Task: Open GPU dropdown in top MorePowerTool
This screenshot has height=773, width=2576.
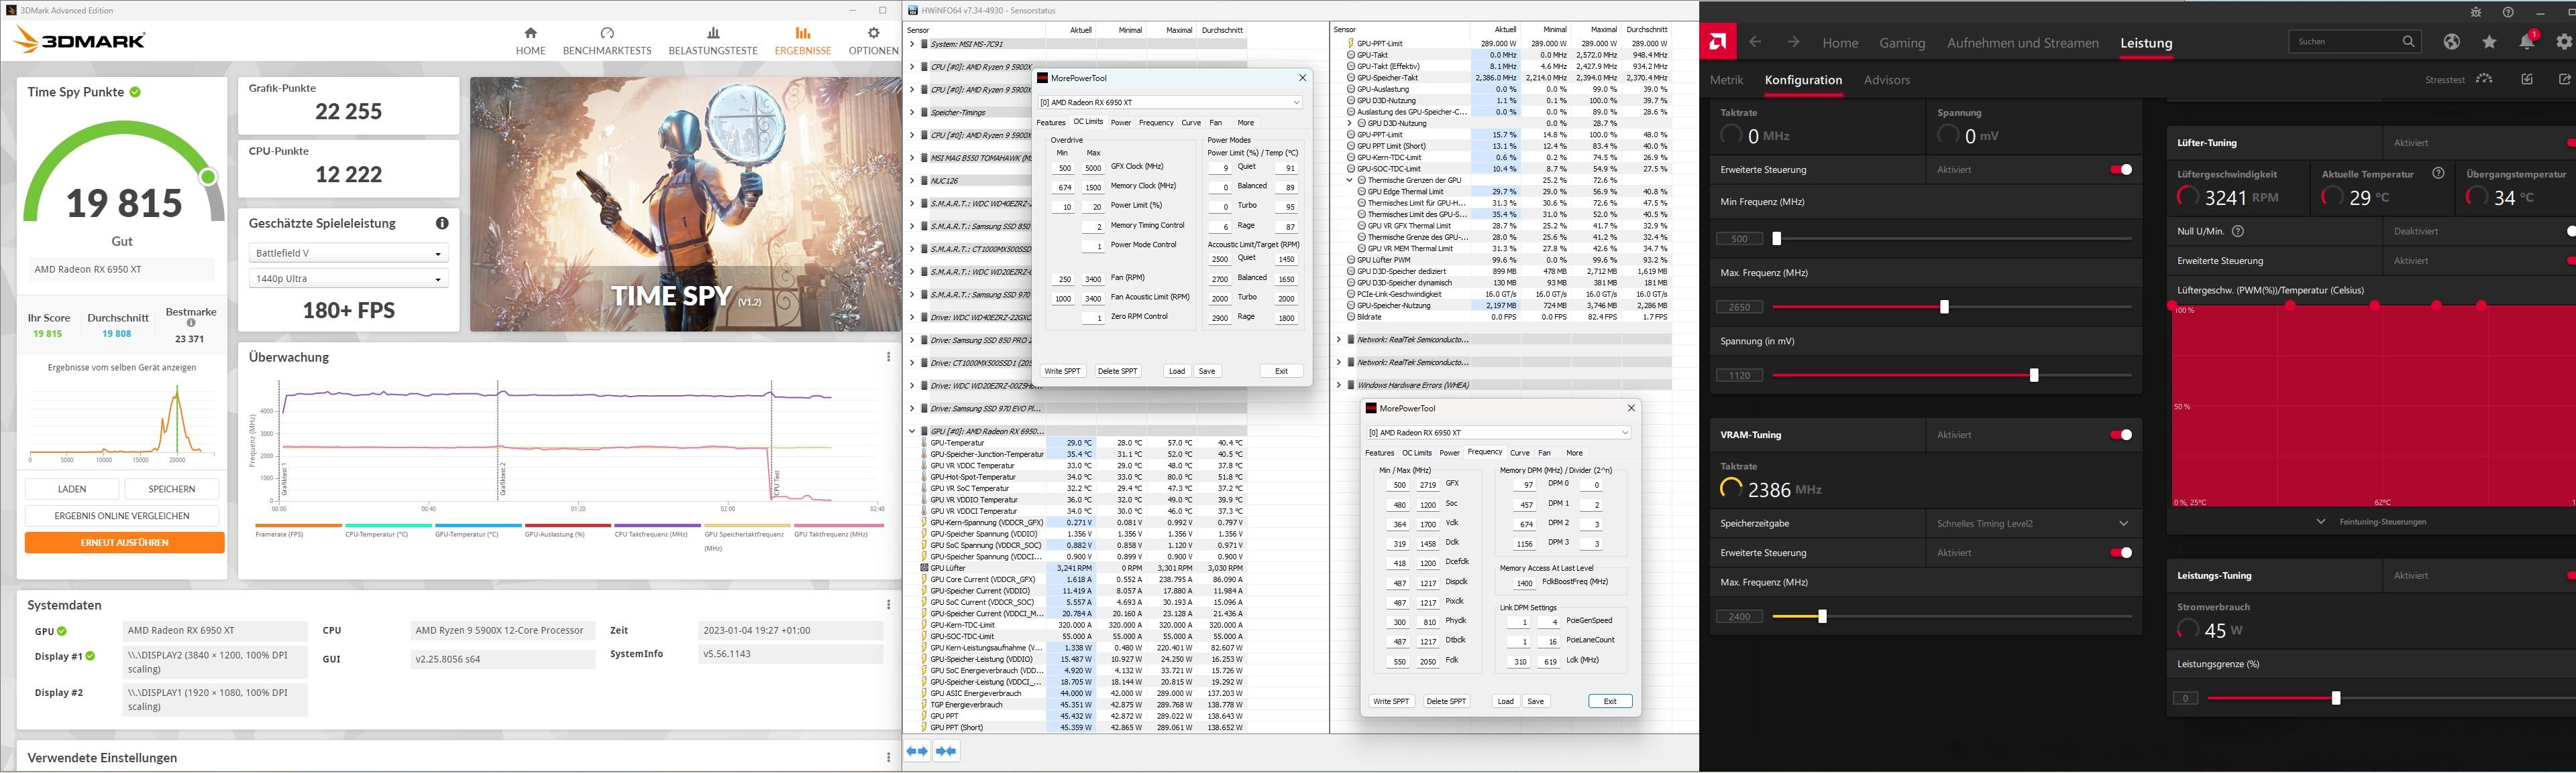Action: [1170, 102]
